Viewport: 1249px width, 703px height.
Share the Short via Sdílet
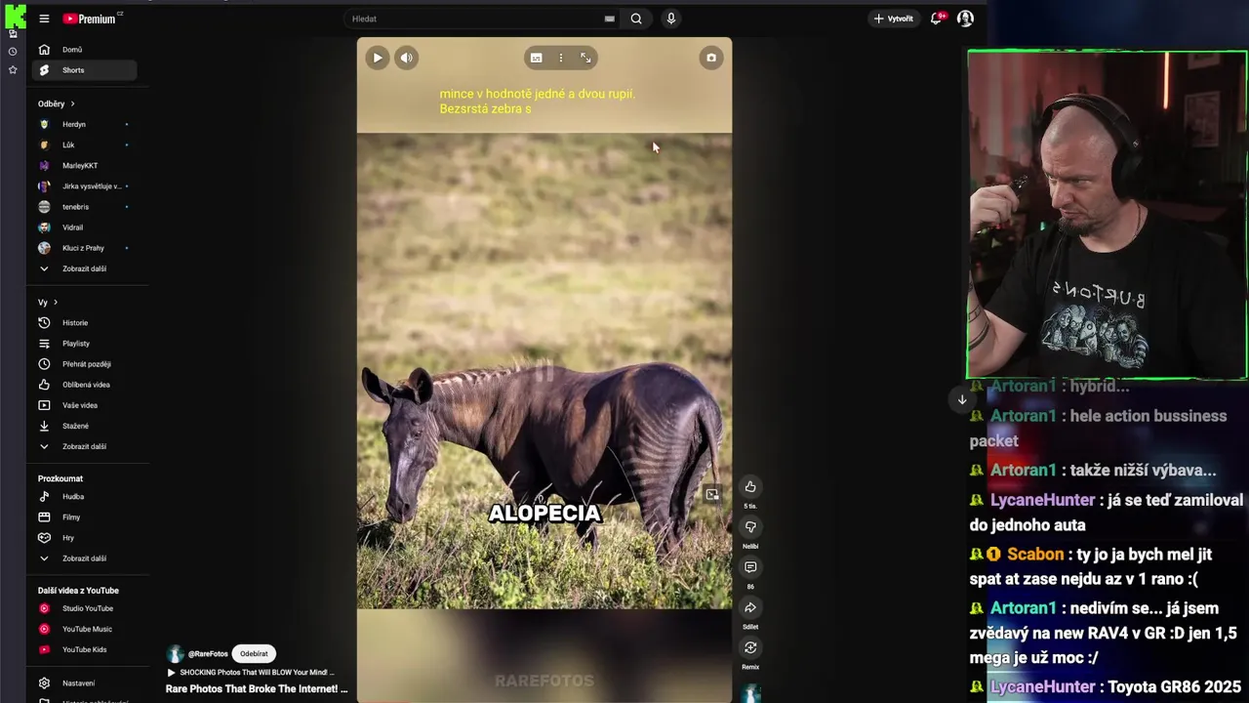pyautogui.click(x=750, y=607)
